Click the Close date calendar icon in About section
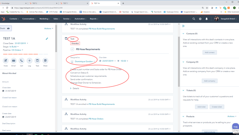The width and height of the screenshot is (239, 135). click(x=3, y=91)
